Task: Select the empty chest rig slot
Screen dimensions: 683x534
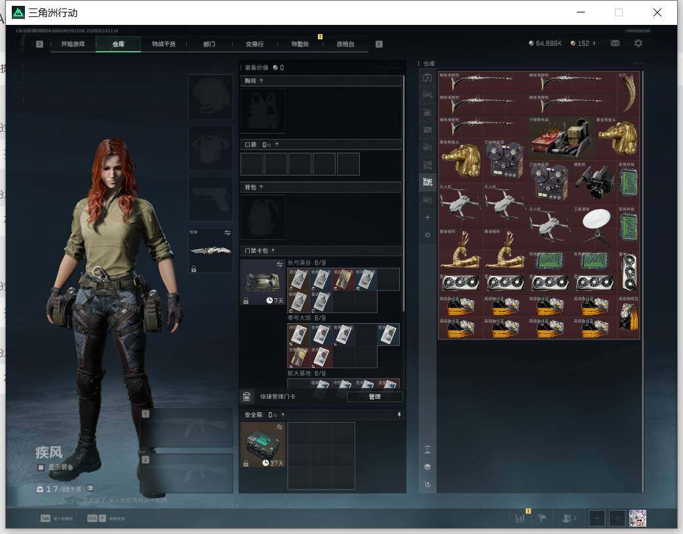Action: 263,111
